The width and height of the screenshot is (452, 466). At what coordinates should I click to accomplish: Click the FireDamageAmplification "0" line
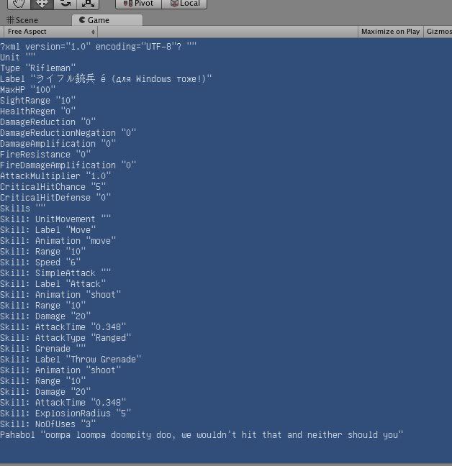(x=68, y=165)
